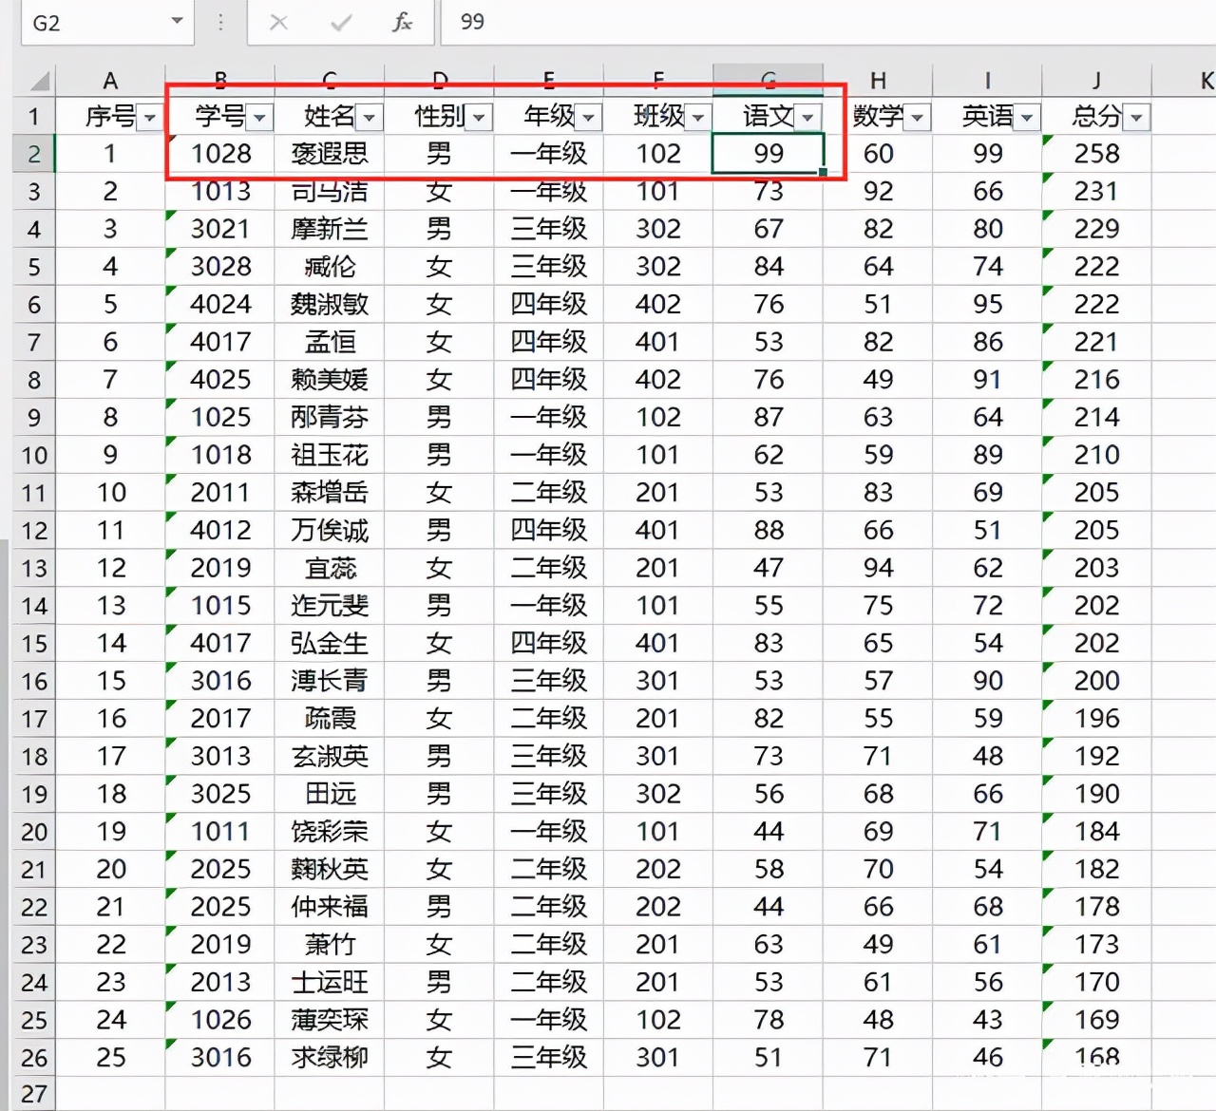Open the filter dropdown on 序号 column
Screen dimensions: 1216x1111
(150, 118)
